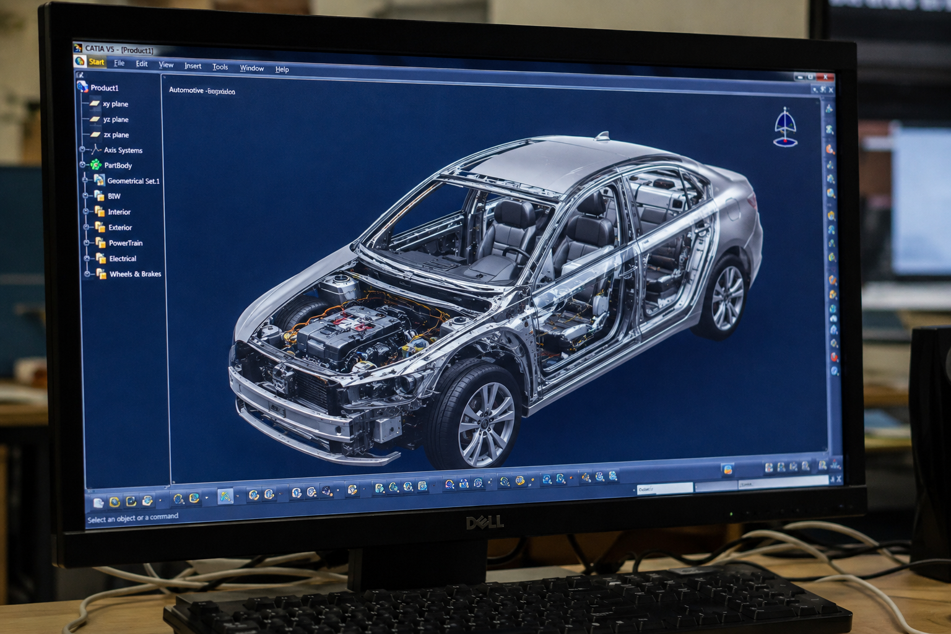This screenshot has height=634, width=951.
Task: Click the CATIA V5 title bar icon
Action: (78, 48)
